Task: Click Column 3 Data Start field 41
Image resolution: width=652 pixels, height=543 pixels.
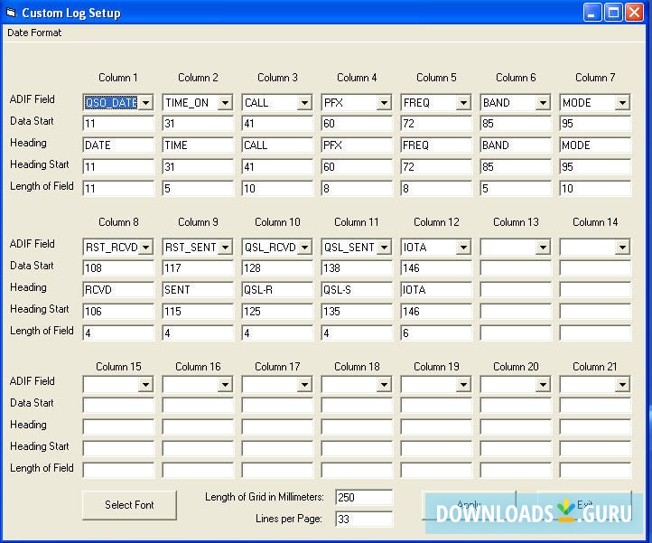Action: 277,124
